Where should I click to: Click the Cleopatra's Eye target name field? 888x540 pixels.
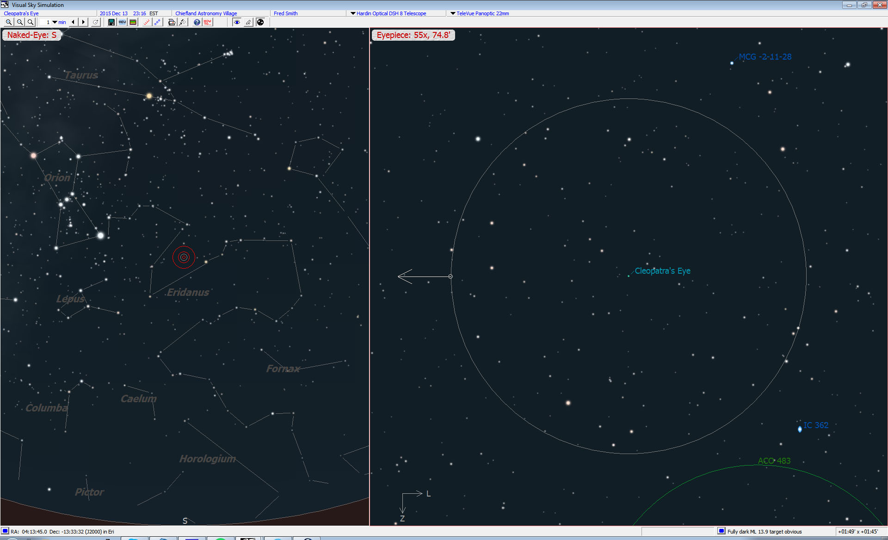pos(21,13)
